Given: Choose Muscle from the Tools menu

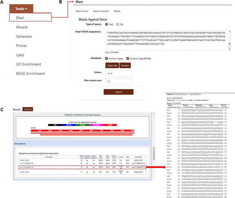Looking at the screenshot, I should (x=22, y=27).
